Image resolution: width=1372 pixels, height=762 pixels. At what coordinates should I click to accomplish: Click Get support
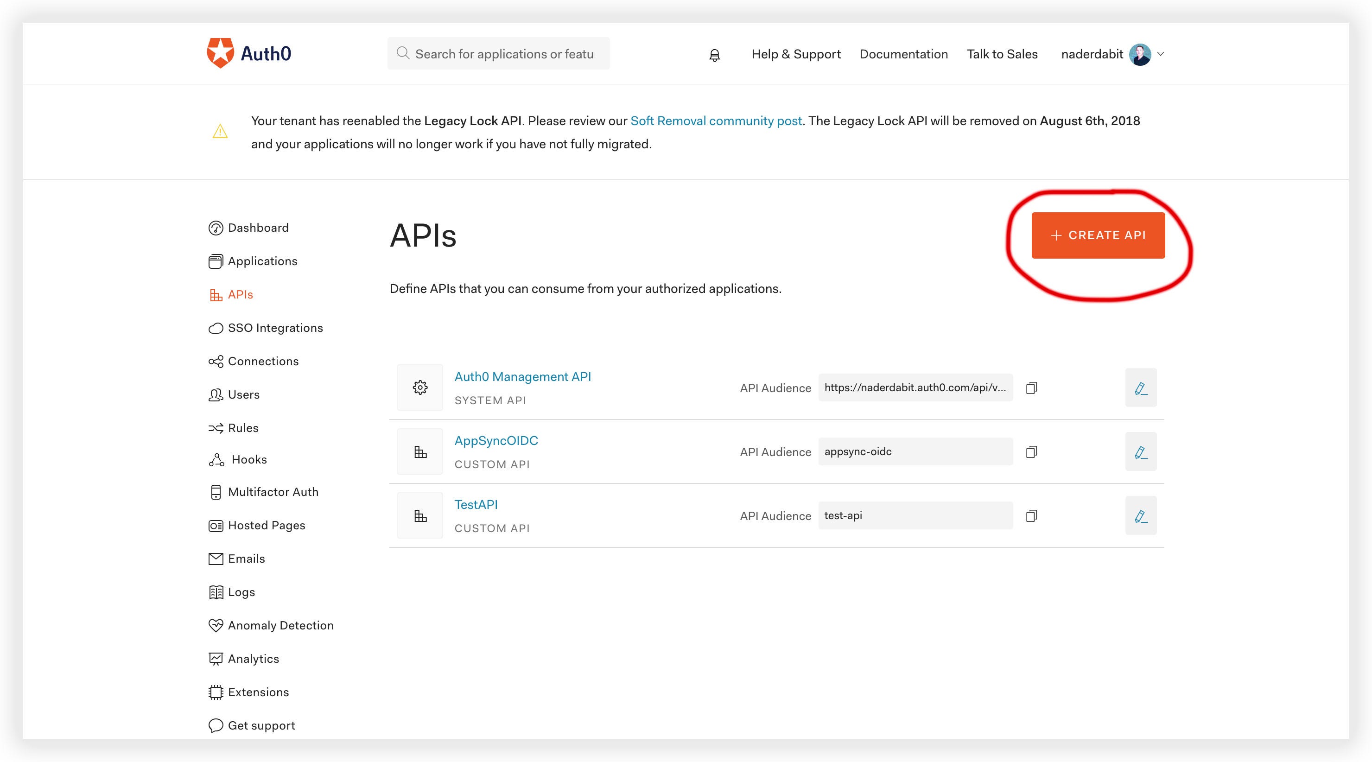[252, 725]
